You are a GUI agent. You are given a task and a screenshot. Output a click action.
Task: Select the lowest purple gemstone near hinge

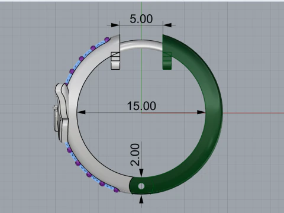coord(117,191)
